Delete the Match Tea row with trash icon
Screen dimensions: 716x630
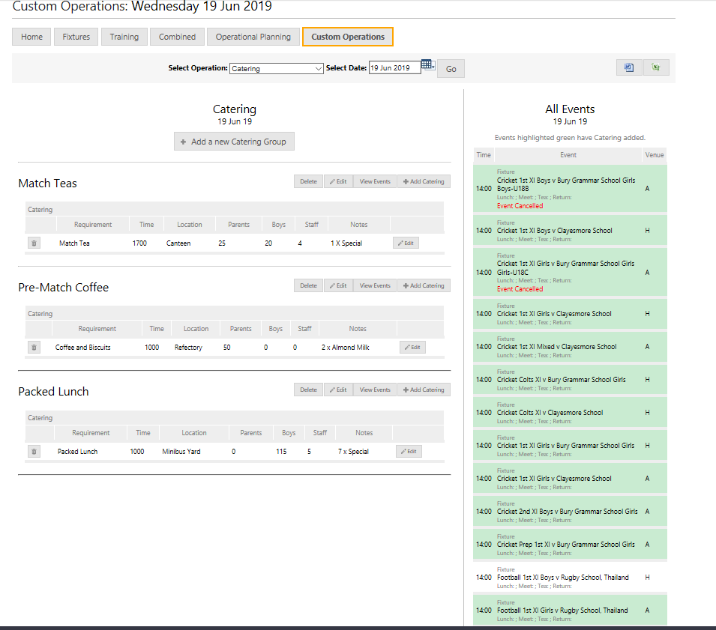pyautogui.click(x=34, y=243)
